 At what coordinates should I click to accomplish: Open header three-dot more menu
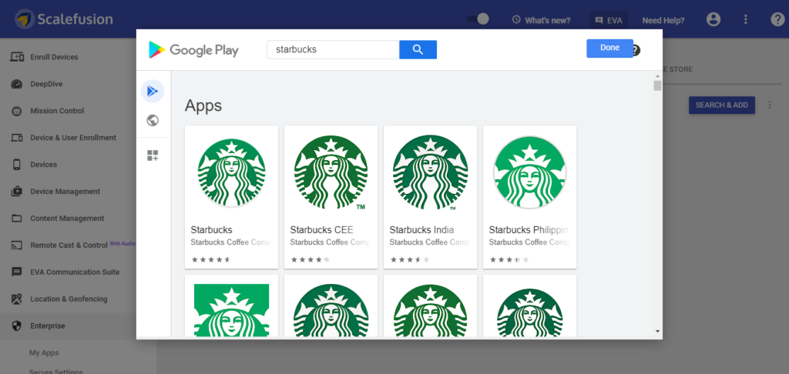[x=746, y=19]
